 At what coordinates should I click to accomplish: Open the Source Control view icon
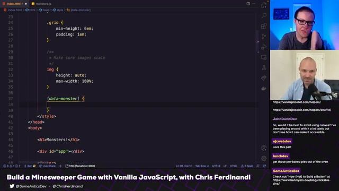pos(264,37)
